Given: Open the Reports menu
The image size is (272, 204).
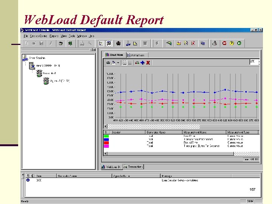Looking at the screenshot, I should click(x=54, y=36).
